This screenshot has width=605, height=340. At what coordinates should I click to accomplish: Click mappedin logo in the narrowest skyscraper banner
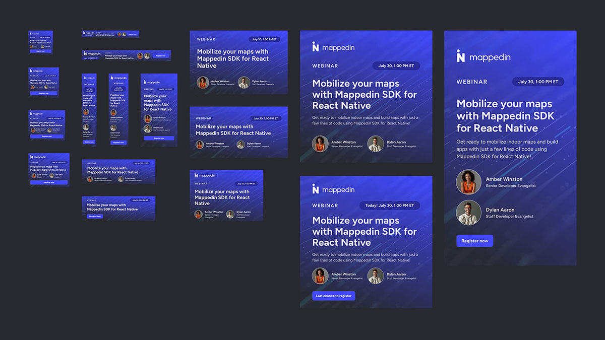point(89,78)
